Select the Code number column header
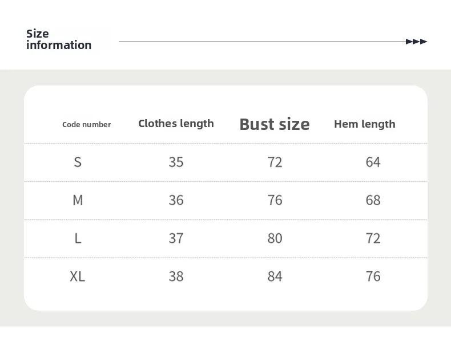 click(x=86, y=124)
